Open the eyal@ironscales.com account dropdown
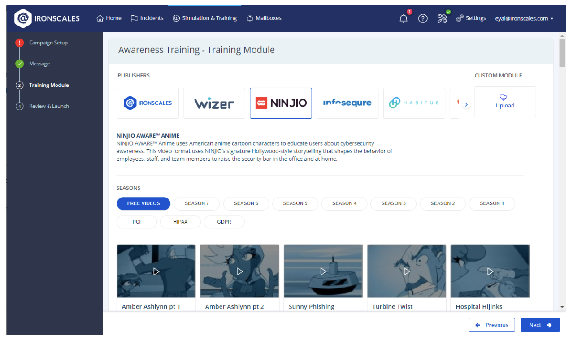Screen dimensions: 573x344 point(524,18)
